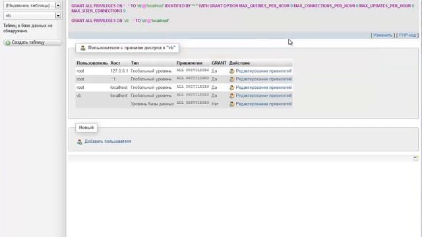This screenshot has height=237, width=422.
Task: Click the users icon in the vb access header
Action: (83, 48)
